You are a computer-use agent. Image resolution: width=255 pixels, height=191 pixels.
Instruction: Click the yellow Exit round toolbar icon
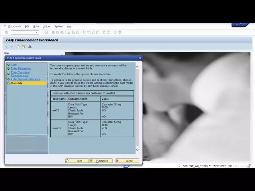click(x=57, y=32)
